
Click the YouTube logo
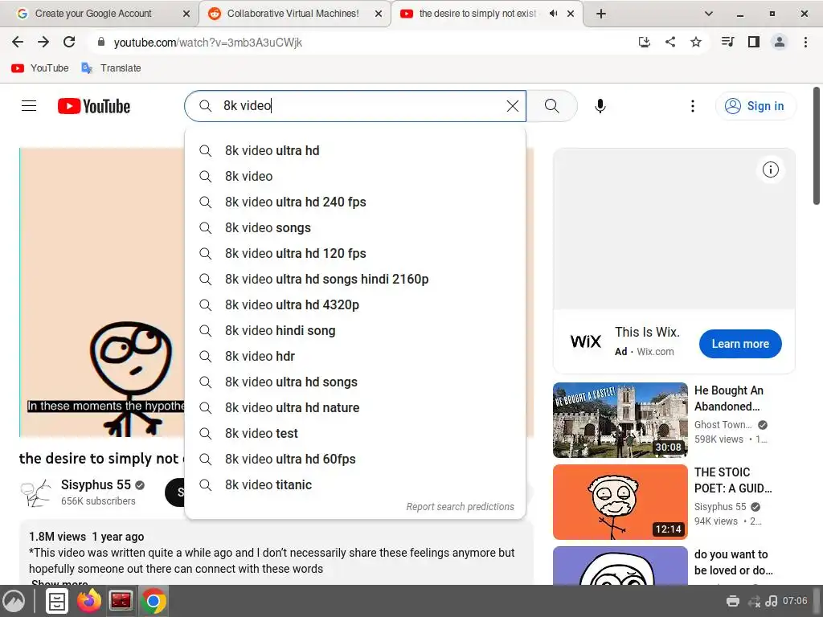click(94, 106)
